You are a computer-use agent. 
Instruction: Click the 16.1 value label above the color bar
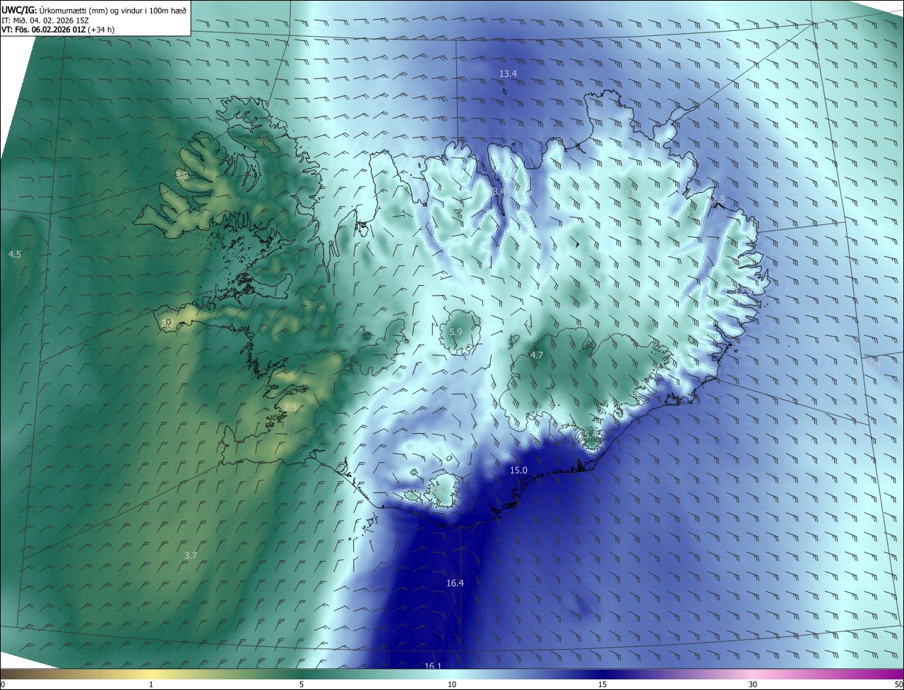tap(433, 666)
